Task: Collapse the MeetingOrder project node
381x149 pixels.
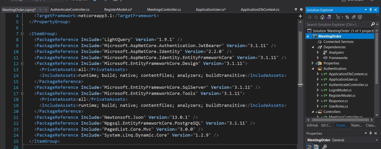Action: tap(308, 36)
